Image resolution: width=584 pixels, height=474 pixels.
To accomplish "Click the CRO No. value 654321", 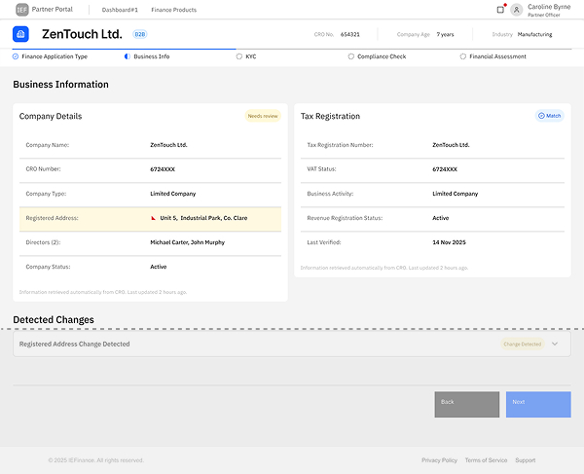I will [350, 35].
